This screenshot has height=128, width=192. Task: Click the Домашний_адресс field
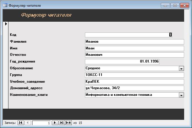click(134, 88)
